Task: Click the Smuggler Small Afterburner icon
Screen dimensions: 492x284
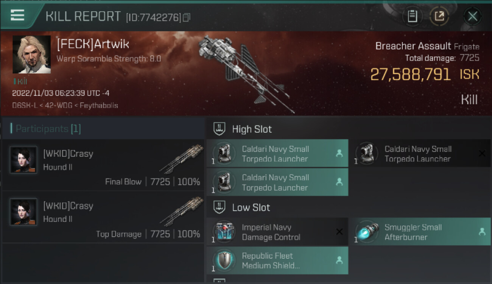Action: pyautogui.click(x=367, y=232)
